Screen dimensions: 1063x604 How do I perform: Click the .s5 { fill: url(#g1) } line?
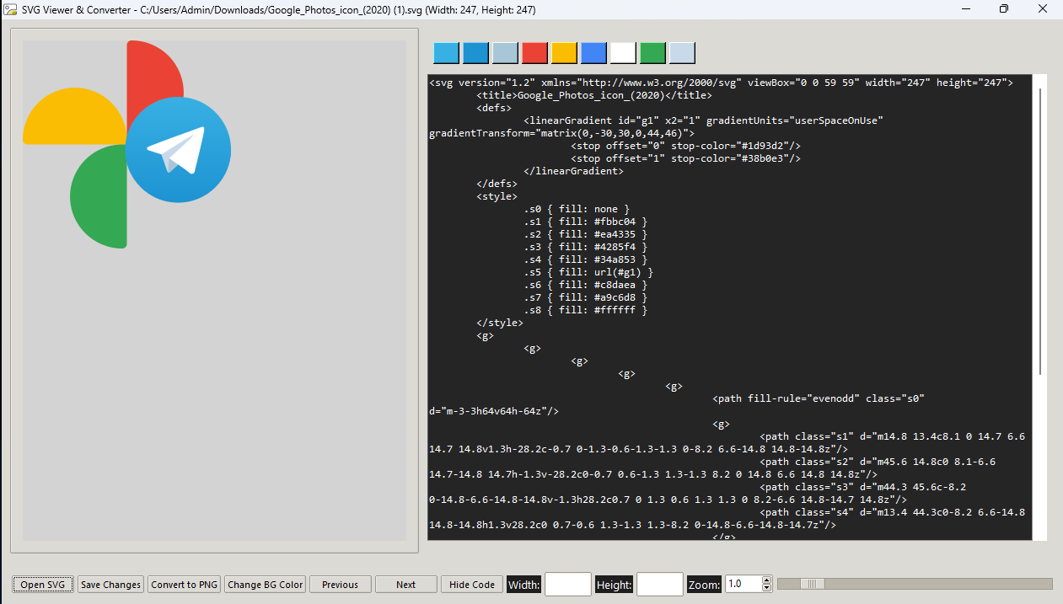tap(588, 272)
